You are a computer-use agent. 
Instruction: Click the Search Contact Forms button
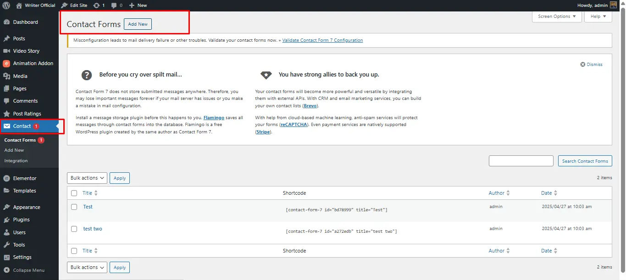585,161
